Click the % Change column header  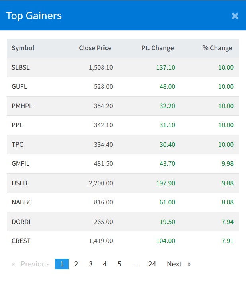[217, 48]
